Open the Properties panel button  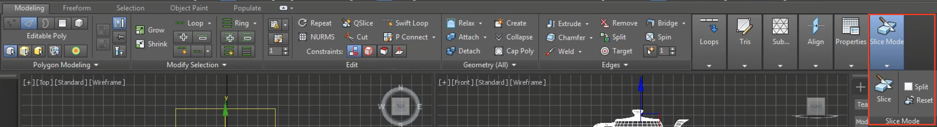pyautogui.click(x=851, y=42)
